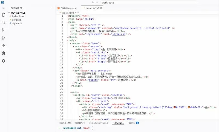Open index.html in the file tree

18,16
